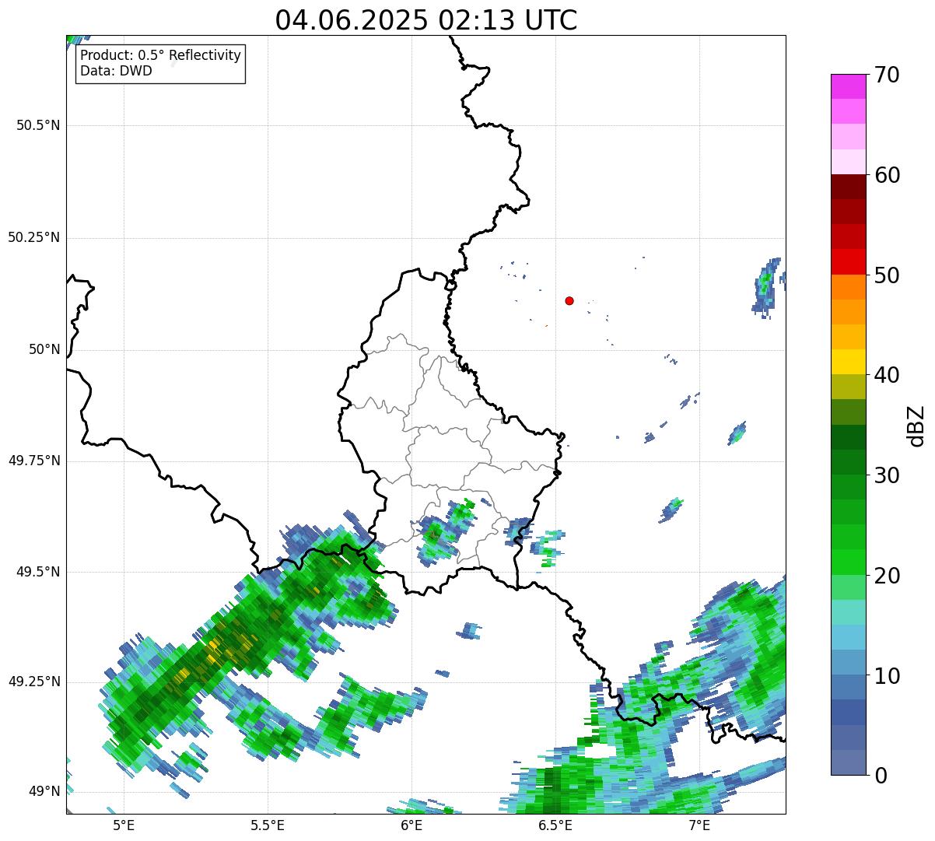This screenshot has height=841, width=935.
Task: Click the 5.5°E longitude label
Action: (268, 825)
